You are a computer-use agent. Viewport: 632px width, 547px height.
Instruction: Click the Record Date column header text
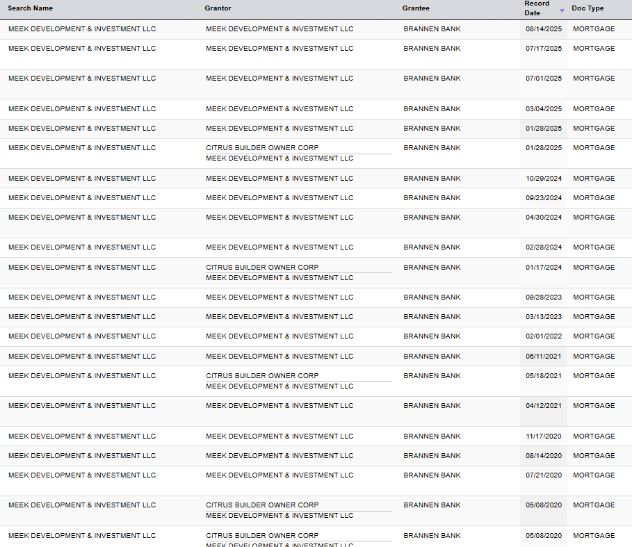point(537,8)
